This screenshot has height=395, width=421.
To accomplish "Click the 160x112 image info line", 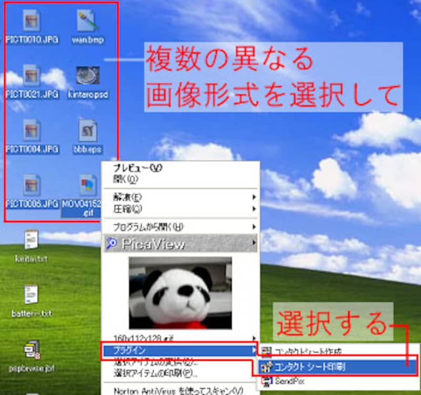I will [180, 338].
